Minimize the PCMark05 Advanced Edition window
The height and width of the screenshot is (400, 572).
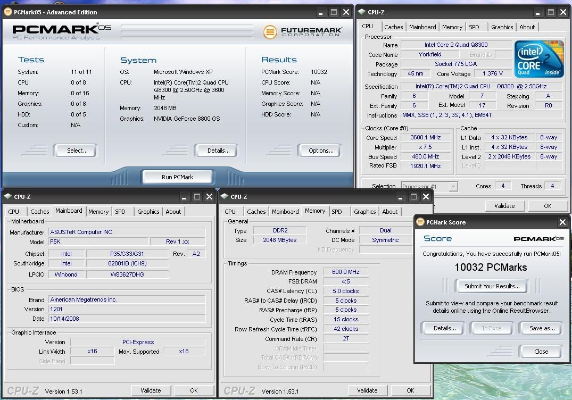coord(321,12)
